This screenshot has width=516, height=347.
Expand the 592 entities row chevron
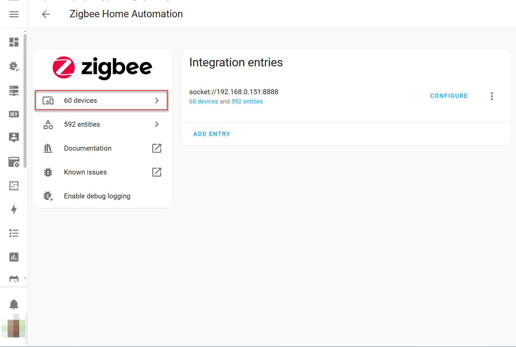[157, 124]
